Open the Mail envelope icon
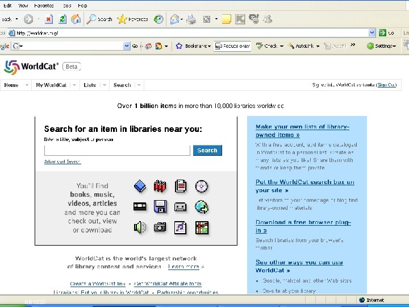The width and height of the screenshot is (409, 307). click(x=174, y=19)
